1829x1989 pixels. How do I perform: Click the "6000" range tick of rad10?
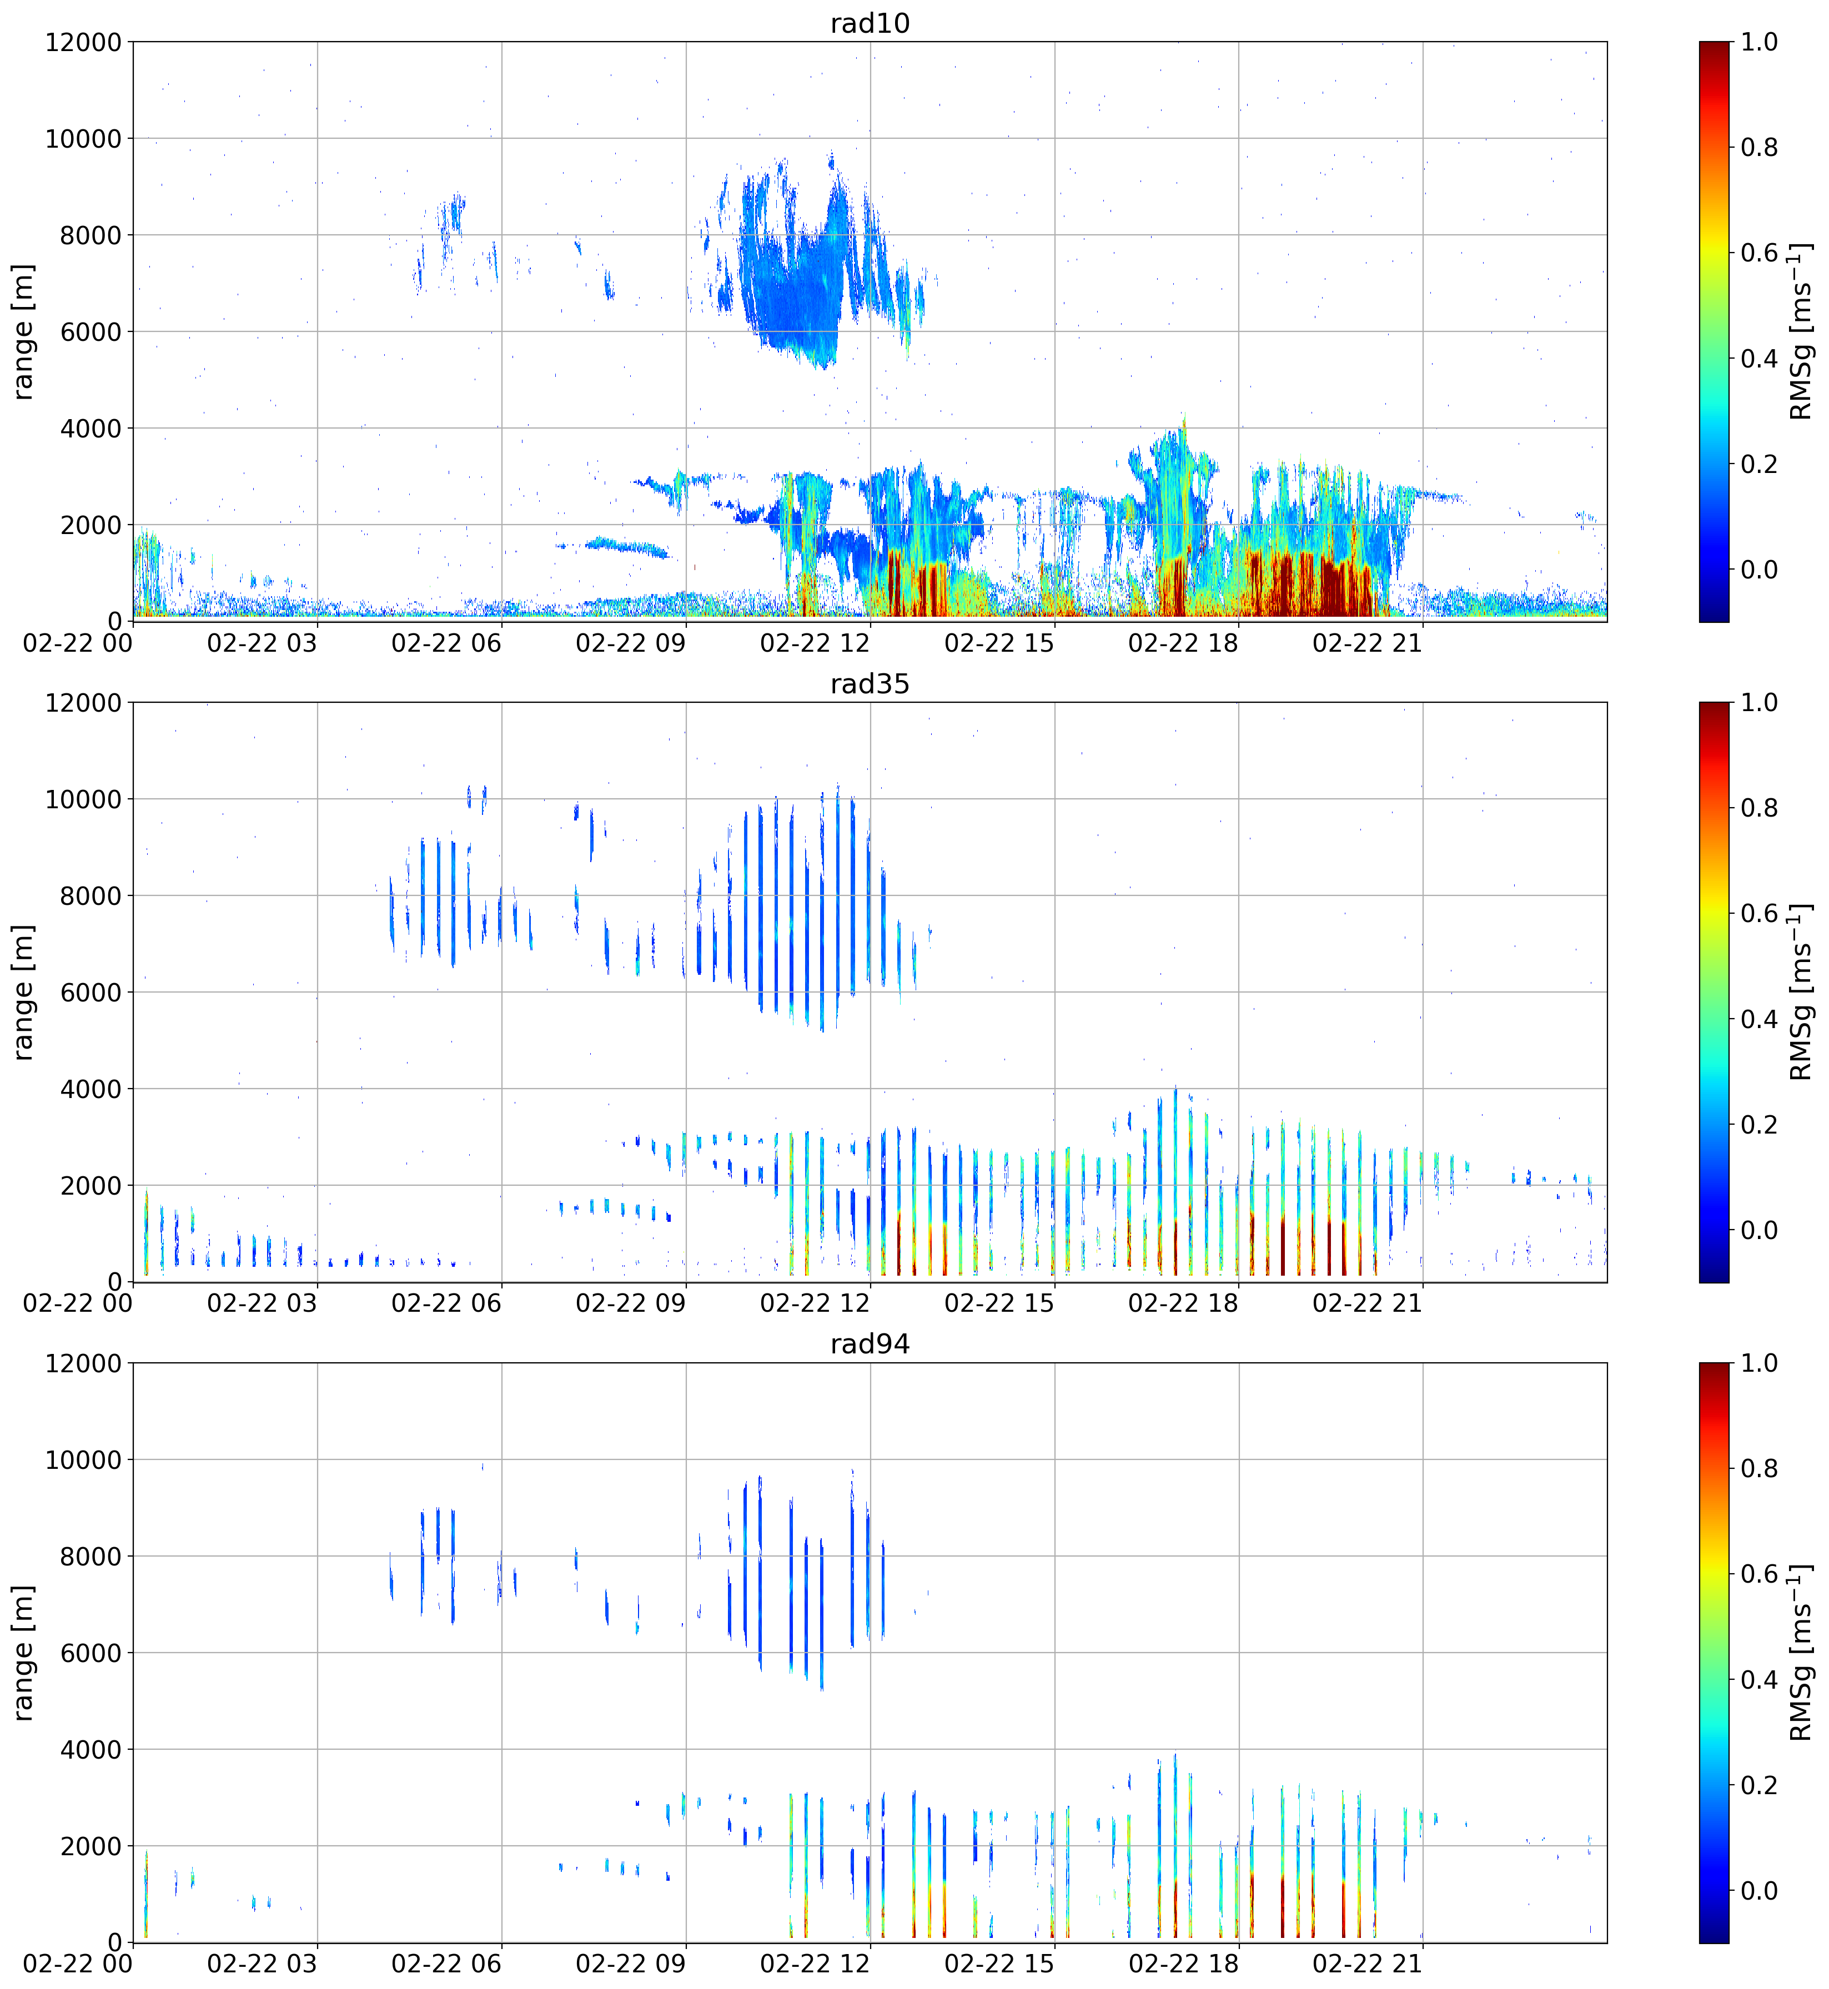coord(91,333)
